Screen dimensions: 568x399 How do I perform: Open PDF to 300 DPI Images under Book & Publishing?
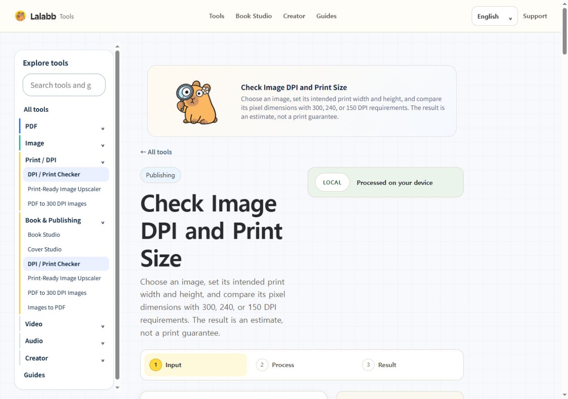(57, 293)
